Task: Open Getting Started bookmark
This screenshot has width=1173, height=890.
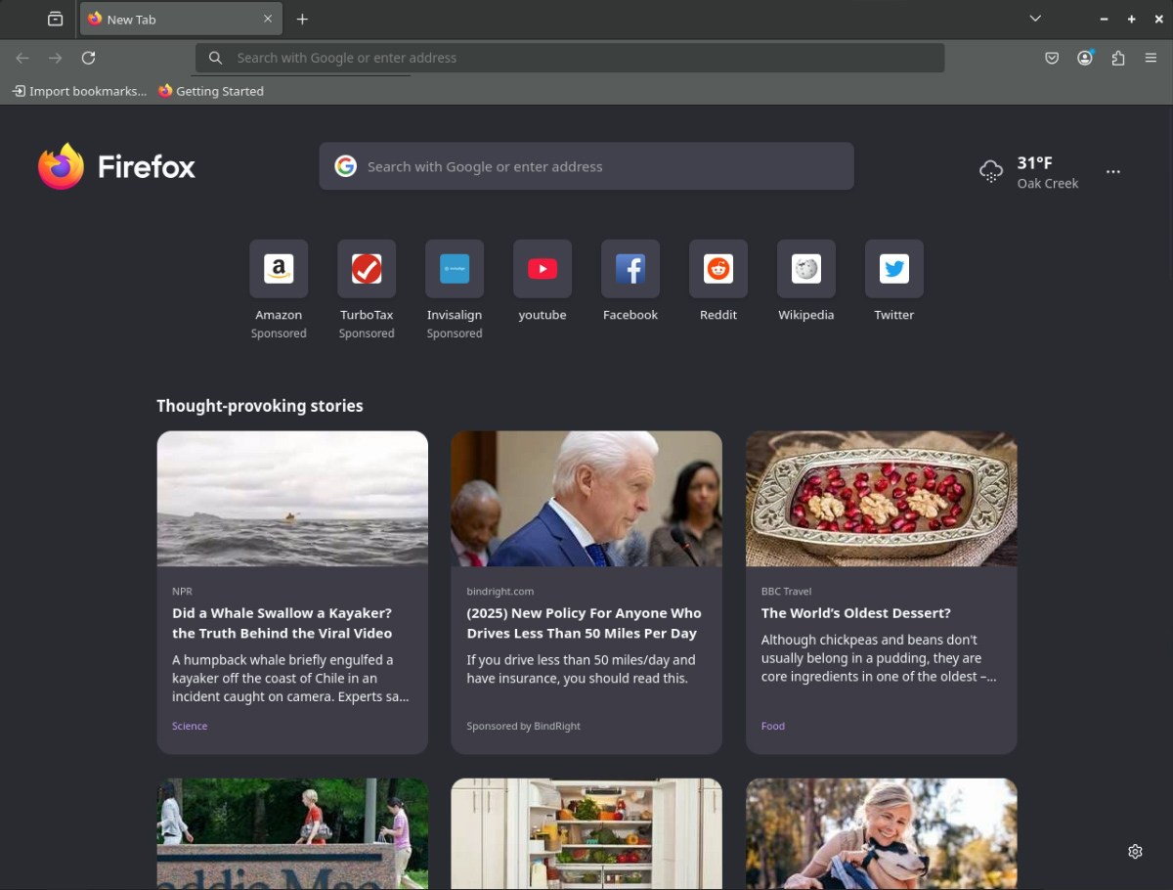Action: click(x=211, y=91)
